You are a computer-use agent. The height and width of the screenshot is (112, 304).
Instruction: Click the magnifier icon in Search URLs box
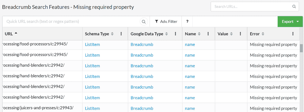pos(294,7)
